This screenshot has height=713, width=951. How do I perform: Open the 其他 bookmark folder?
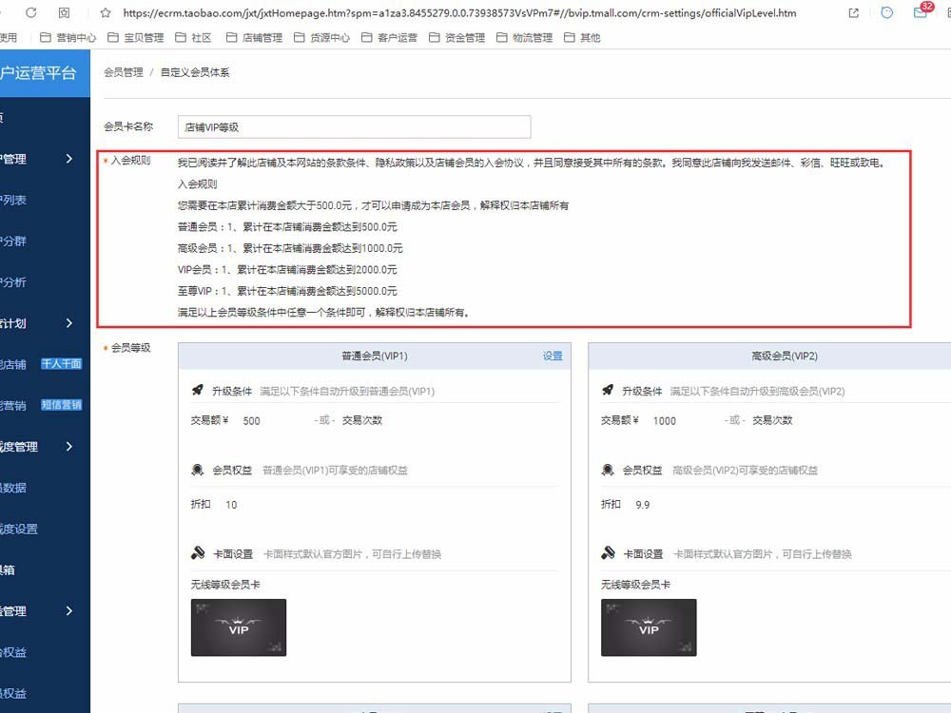click(x=582, y=38)
